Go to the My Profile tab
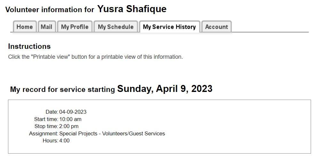Viewport: 319px width, 159px height. pyautogui.click(x=75, y=27)
